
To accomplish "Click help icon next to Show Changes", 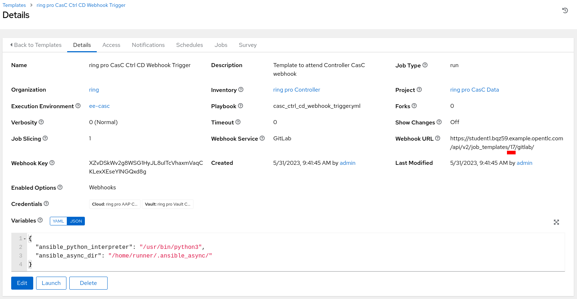I will [x=439, y=122].
